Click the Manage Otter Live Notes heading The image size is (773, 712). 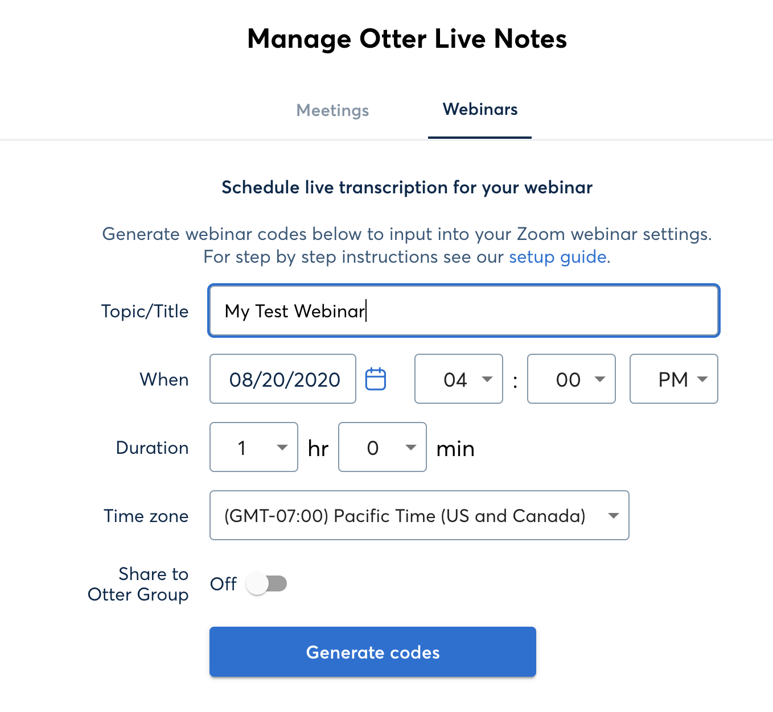coord(407,39)
